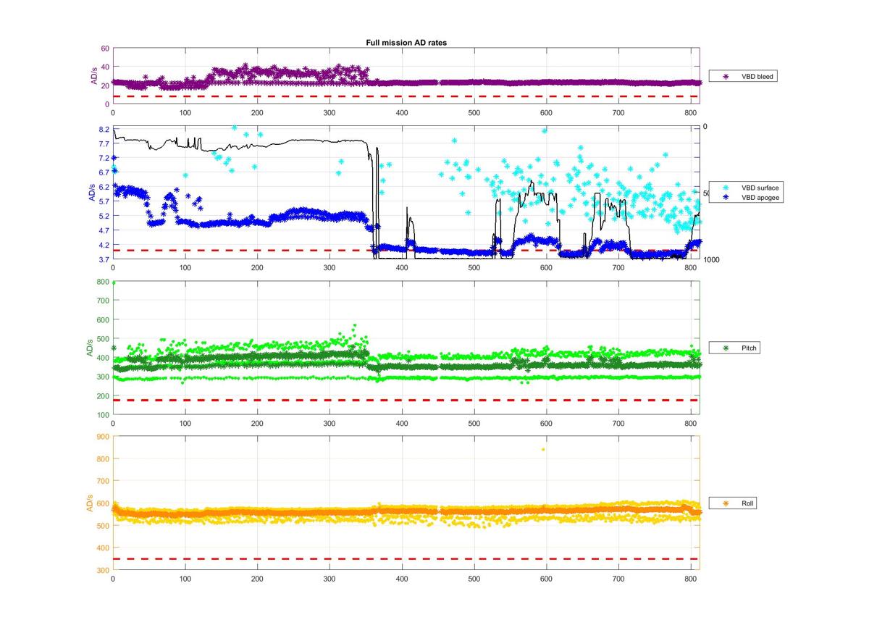
Task: Click the green AD/s label of Pitch plot
Action: (90, 348)
